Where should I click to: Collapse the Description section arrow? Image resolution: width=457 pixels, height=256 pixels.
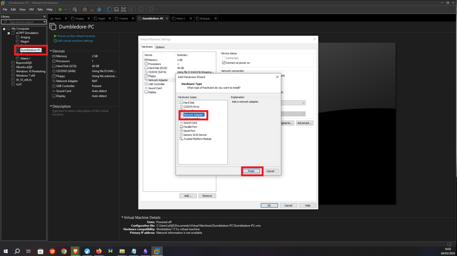click(x=51, y=106)
